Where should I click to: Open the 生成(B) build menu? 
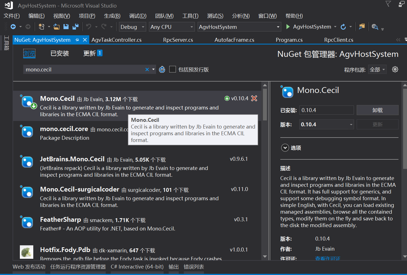(112, 16)
